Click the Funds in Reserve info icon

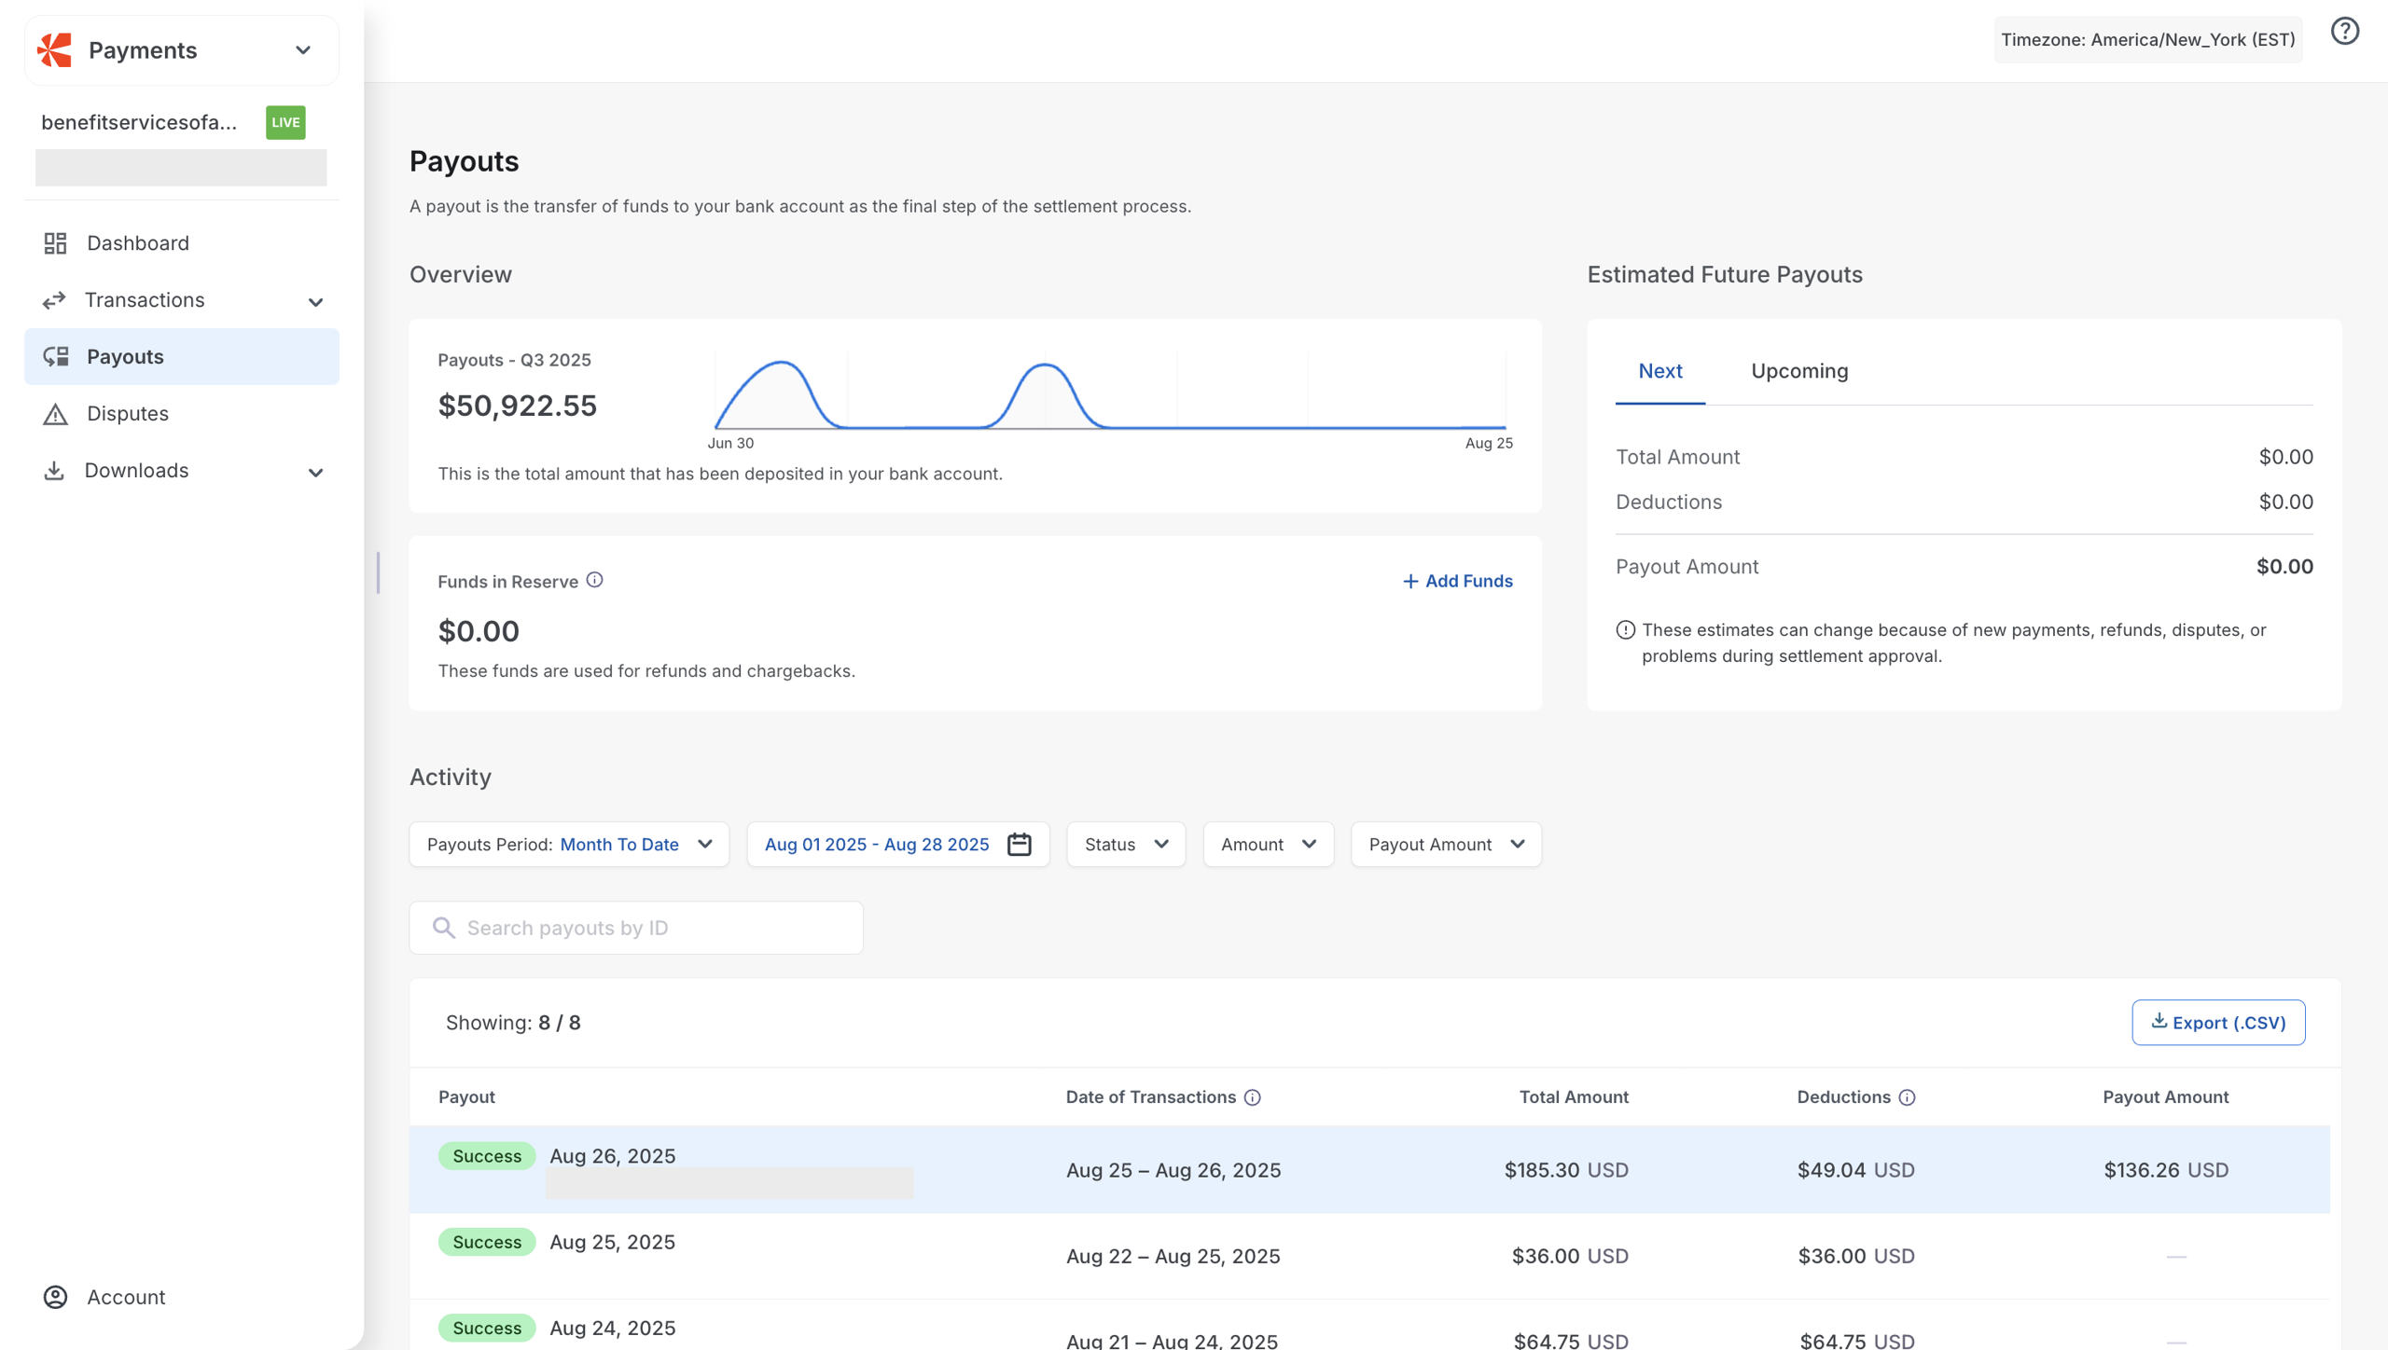594,580
